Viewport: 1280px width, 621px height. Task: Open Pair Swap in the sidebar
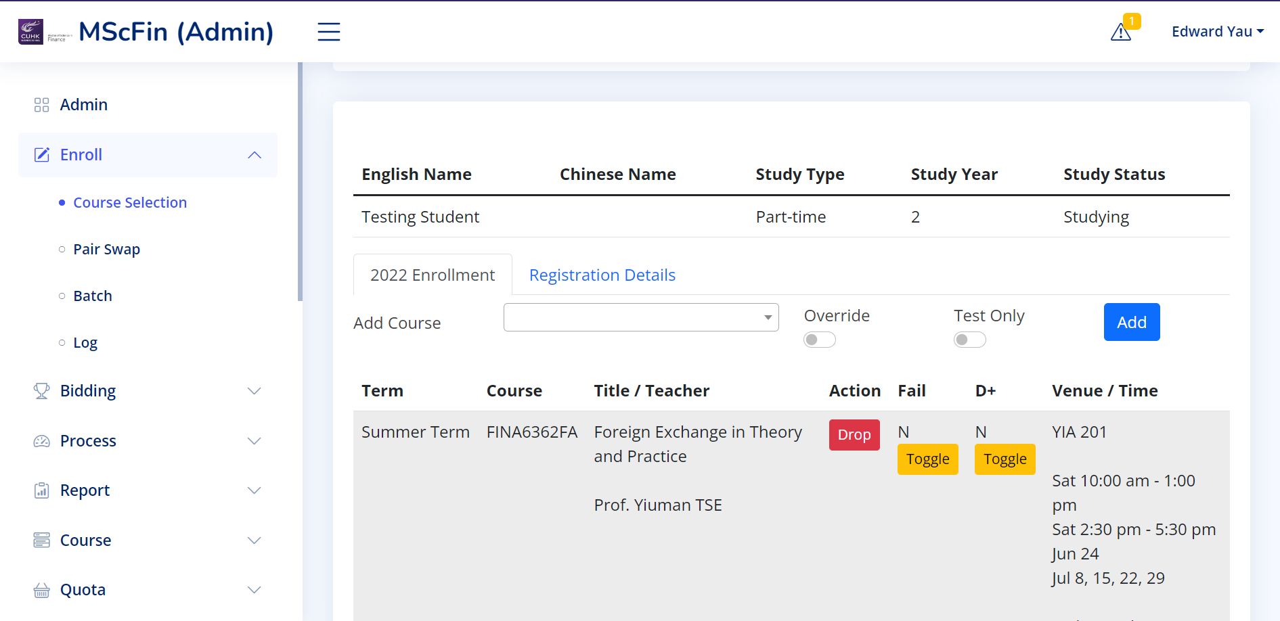(x=106, y=250)
